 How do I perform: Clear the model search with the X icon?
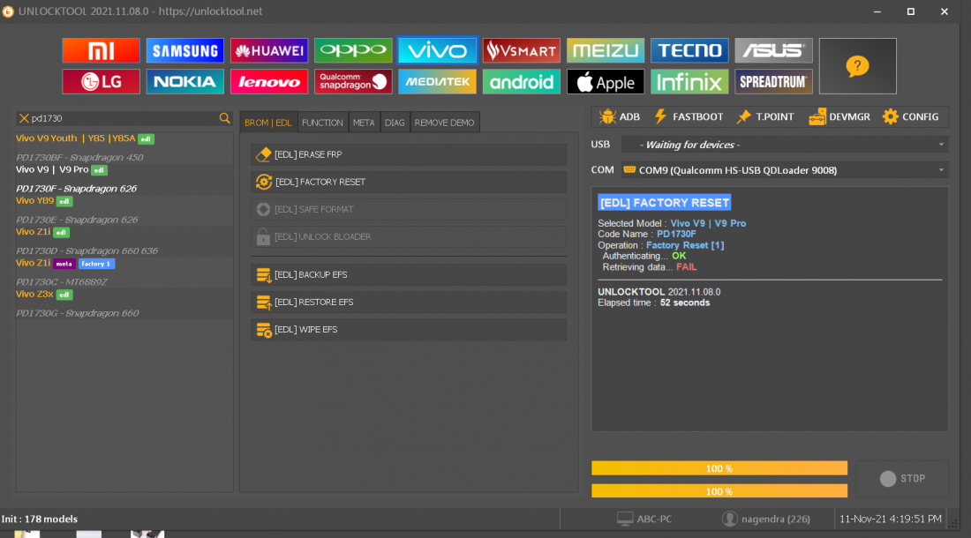[x=24, y=118]
